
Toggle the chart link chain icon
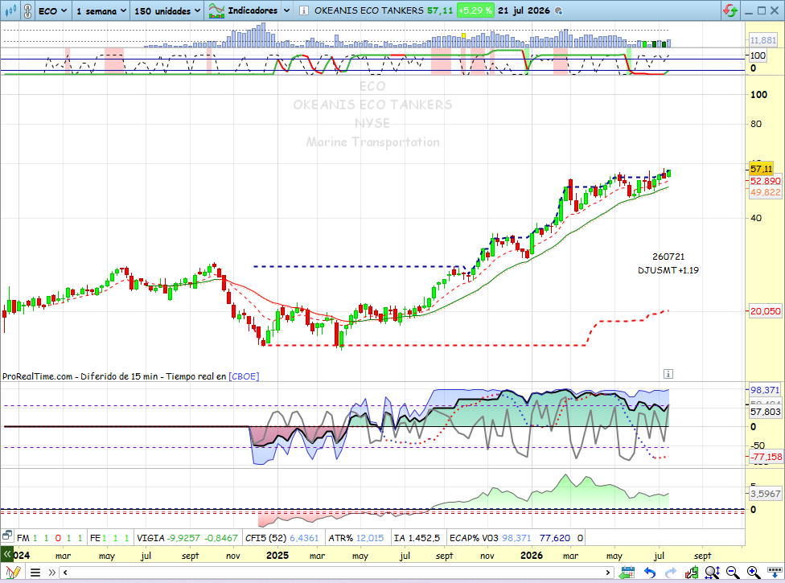[27, 10]
